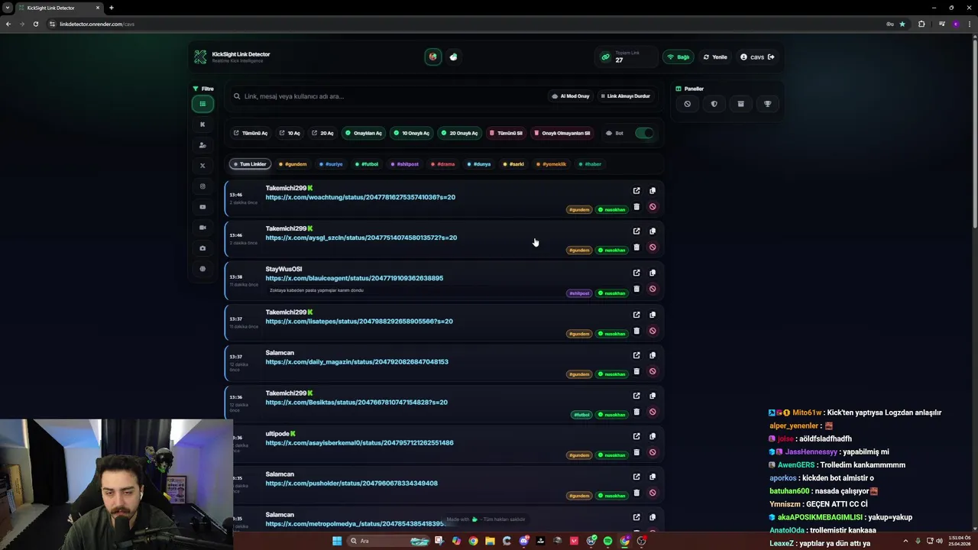Filter by photo camera icon in sidebar

pos(202,248)
